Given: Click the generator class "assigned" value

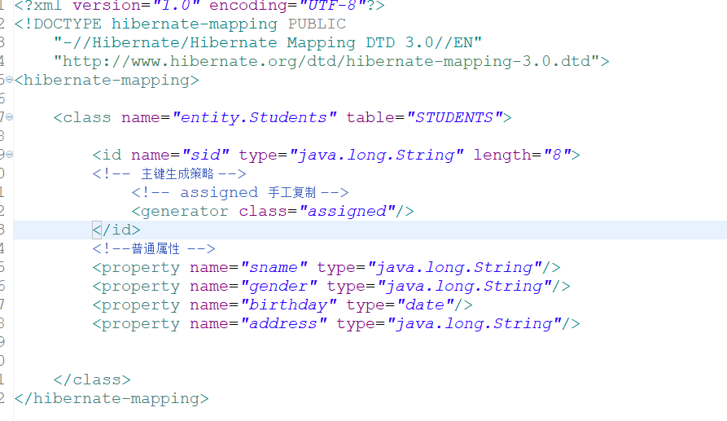Looking at the screenshot, I should click(x=347, y=212).
